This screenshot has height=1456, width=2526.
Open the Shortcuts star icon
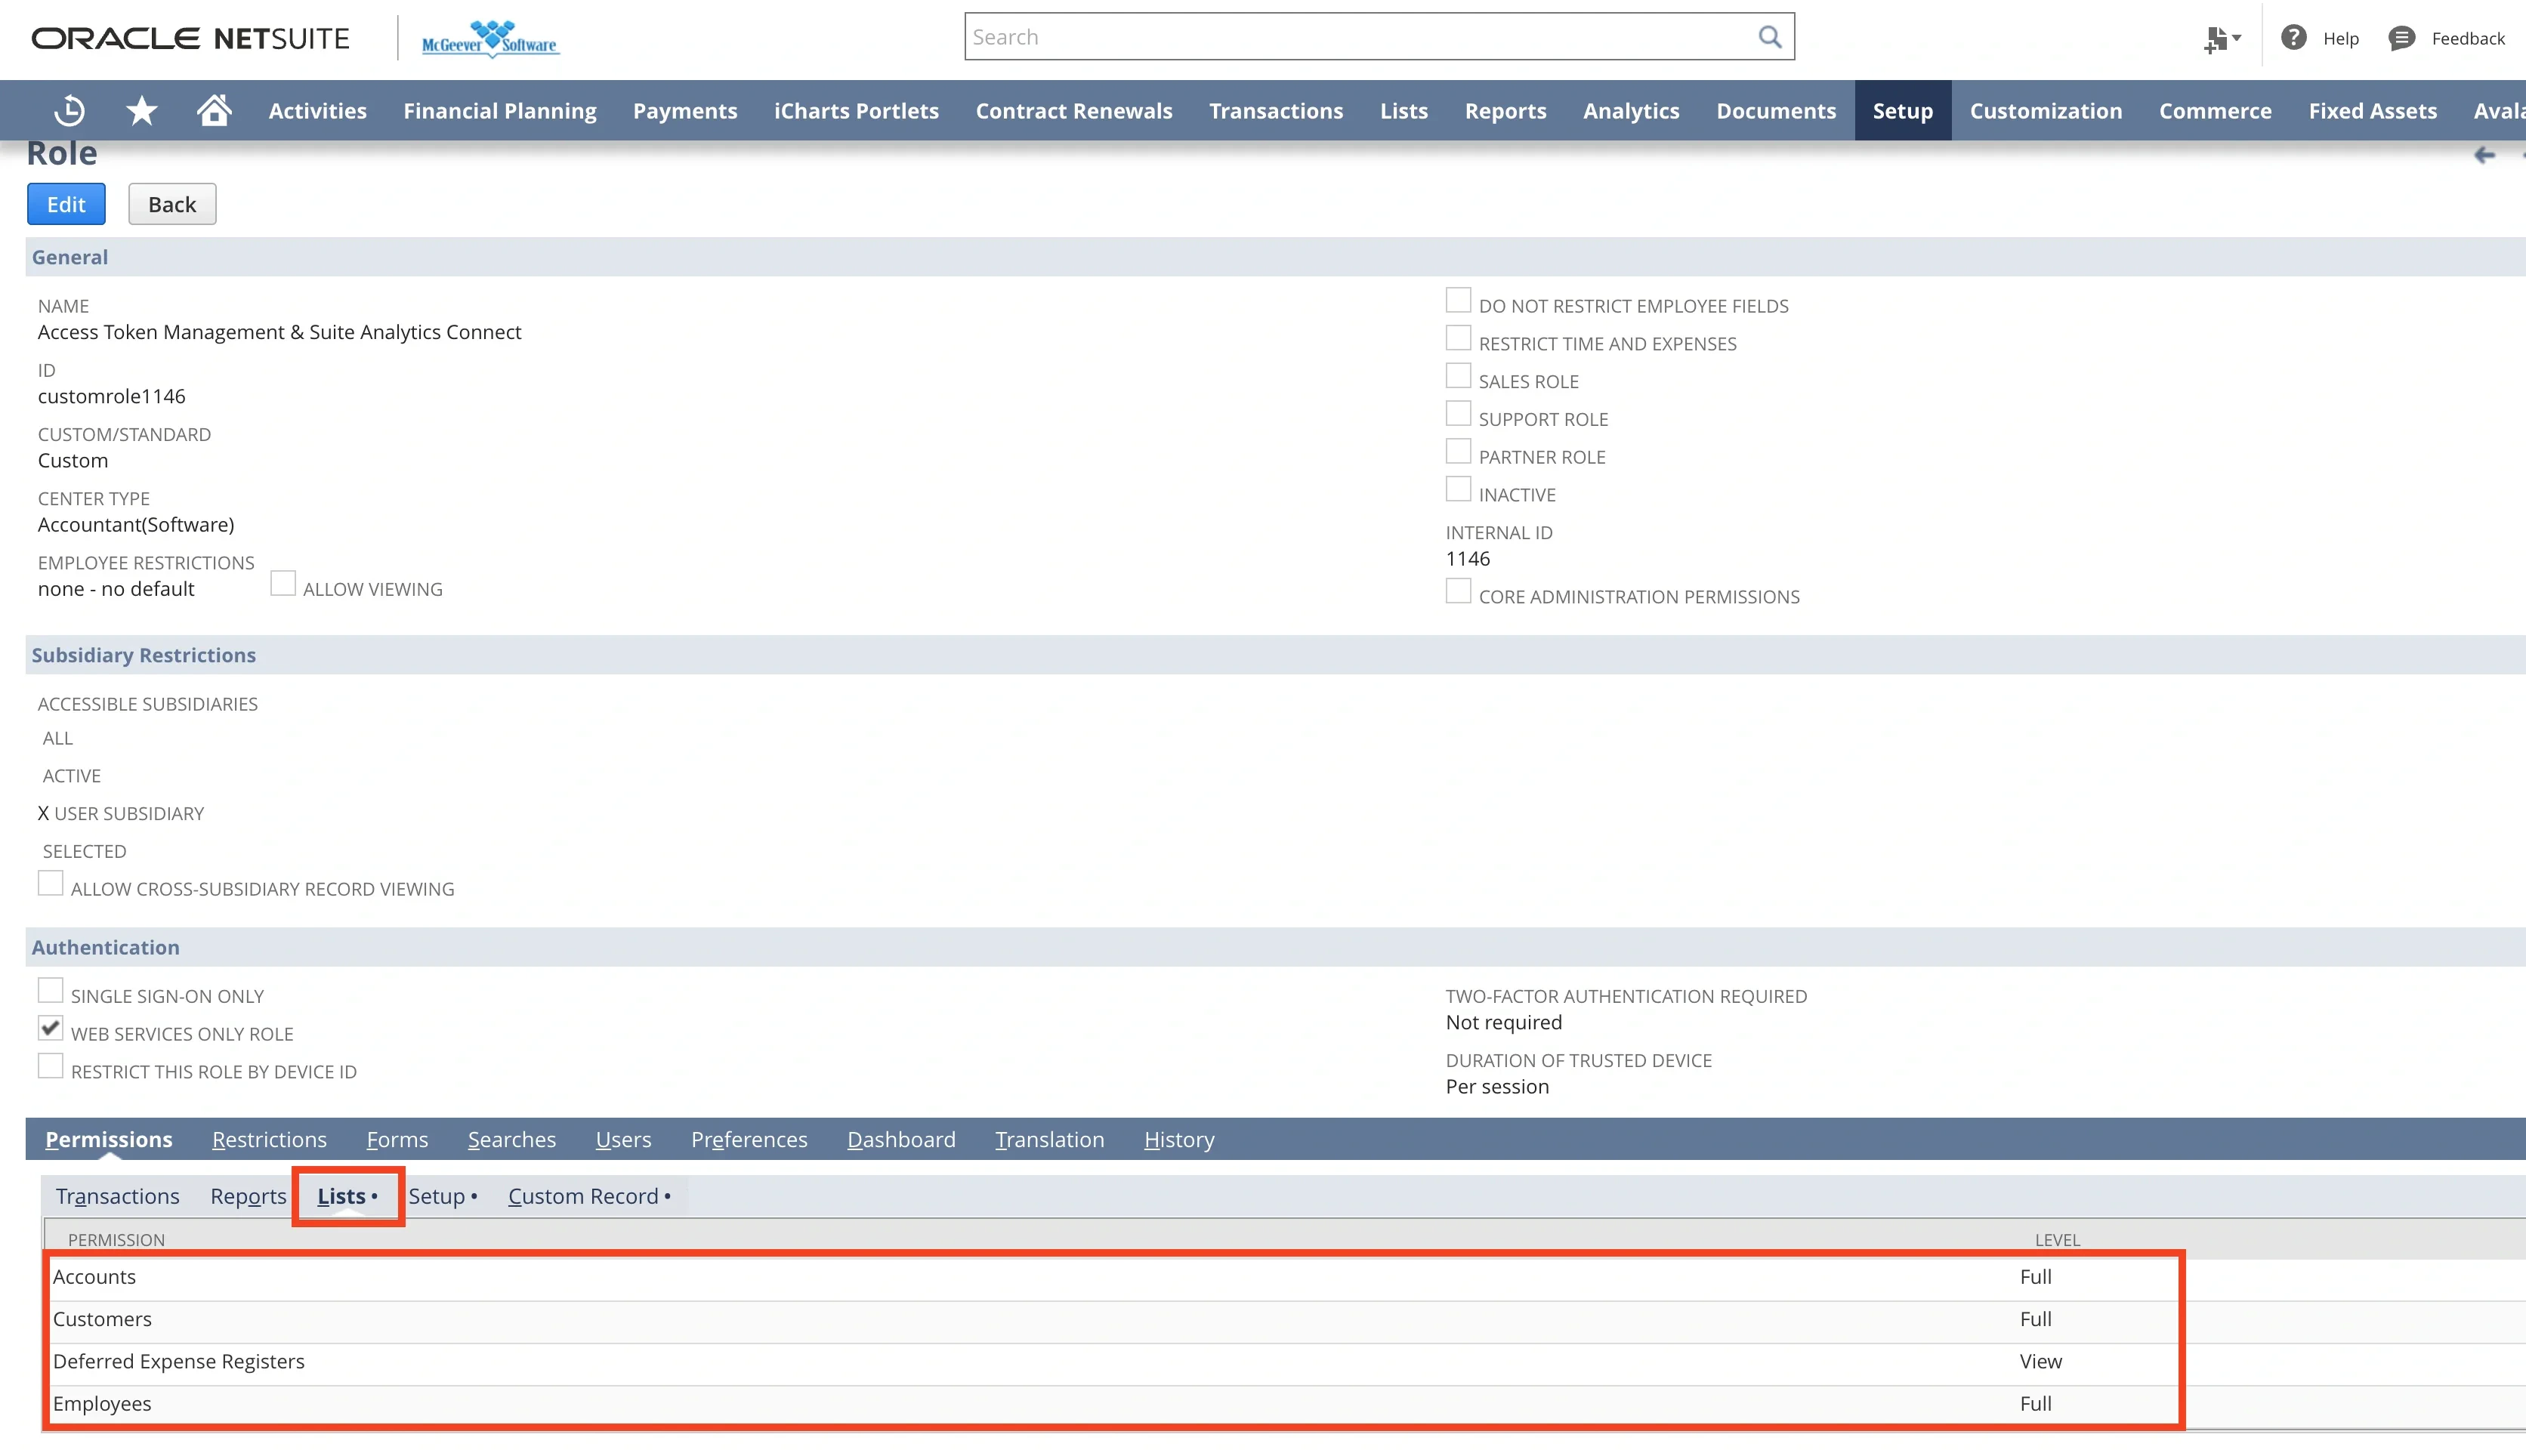(x=141, y=110)
